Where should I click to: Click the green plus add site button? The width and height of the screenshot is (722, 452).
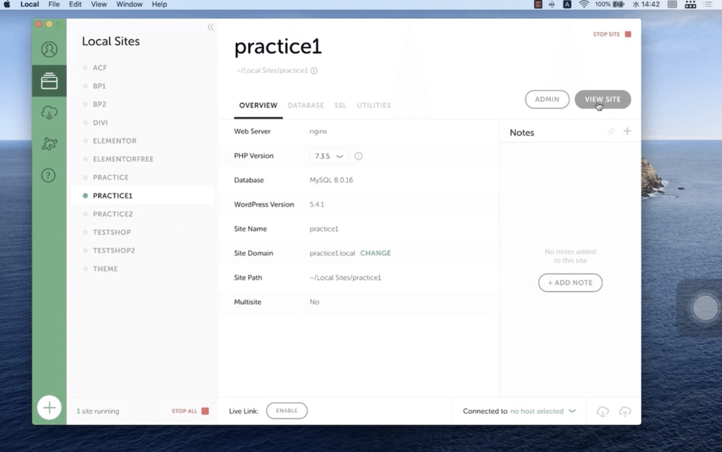click(x=49, y=408)
